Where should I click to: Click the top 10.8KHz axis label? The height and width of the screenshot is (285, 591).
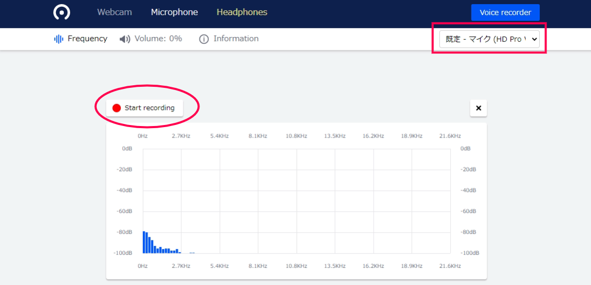tap(296, 136)
